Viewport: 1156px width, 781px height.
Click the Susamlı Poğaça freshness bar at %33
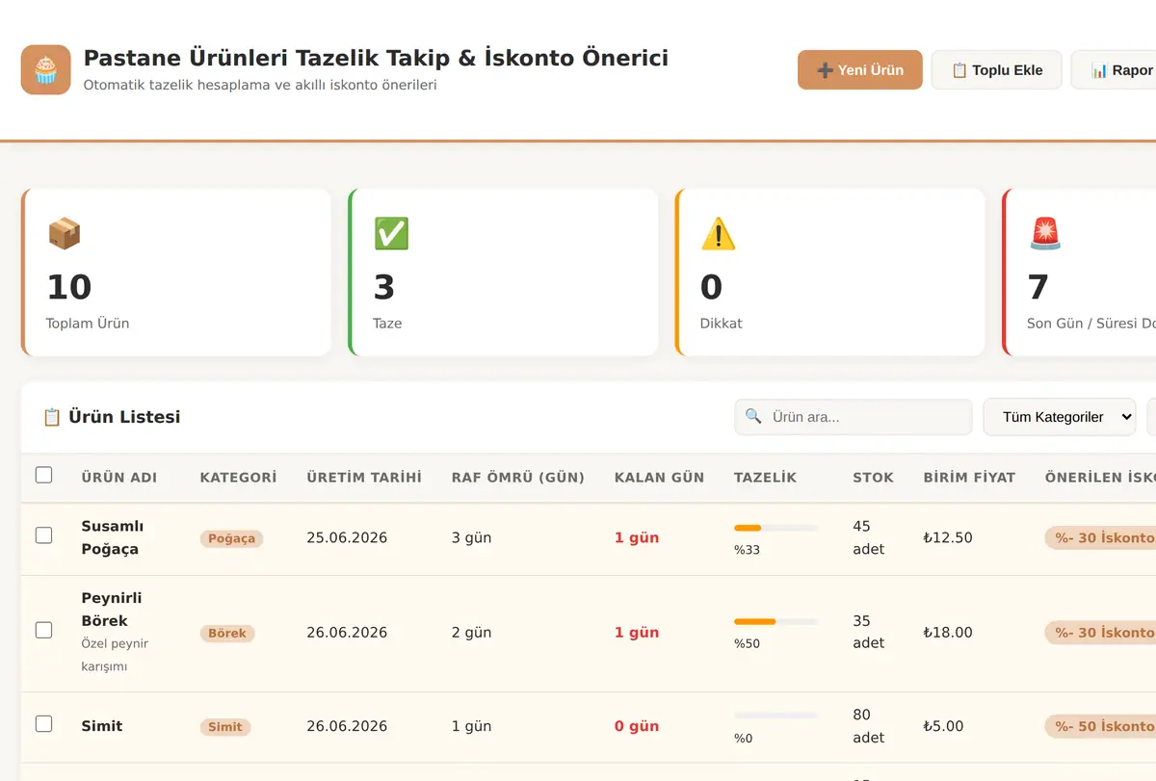click(x=775, y=528)
